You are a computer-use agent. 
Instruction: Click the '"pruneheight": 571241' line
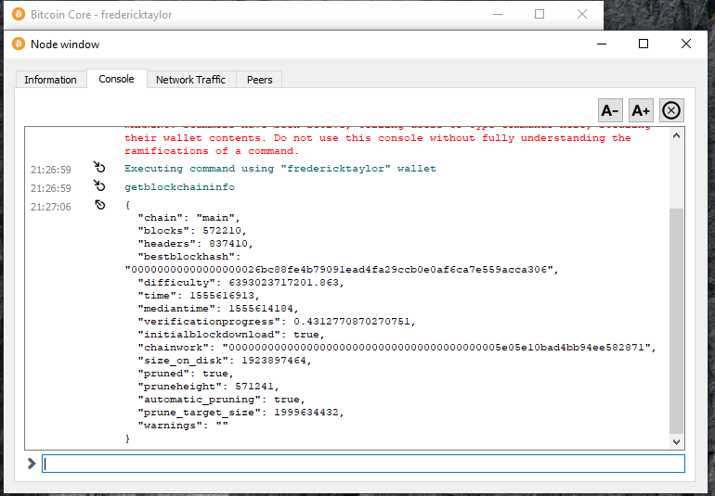pyautogui.click(x=208, y=387)
